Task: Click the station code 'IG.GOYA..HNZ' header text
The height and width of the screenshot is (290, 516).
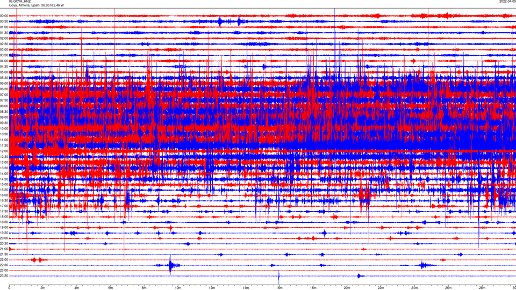Action: tap(20, 2)
